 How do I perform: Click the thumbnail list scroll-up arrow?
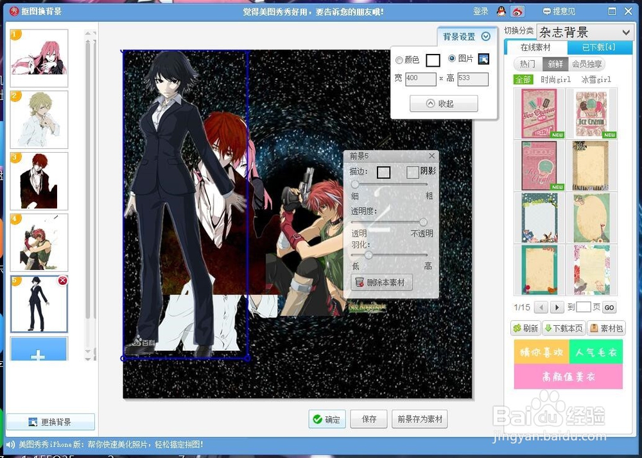[88, 33]
